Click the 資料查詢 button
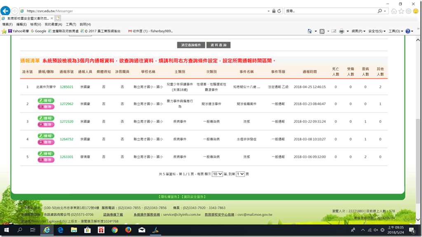 (218, 45)
